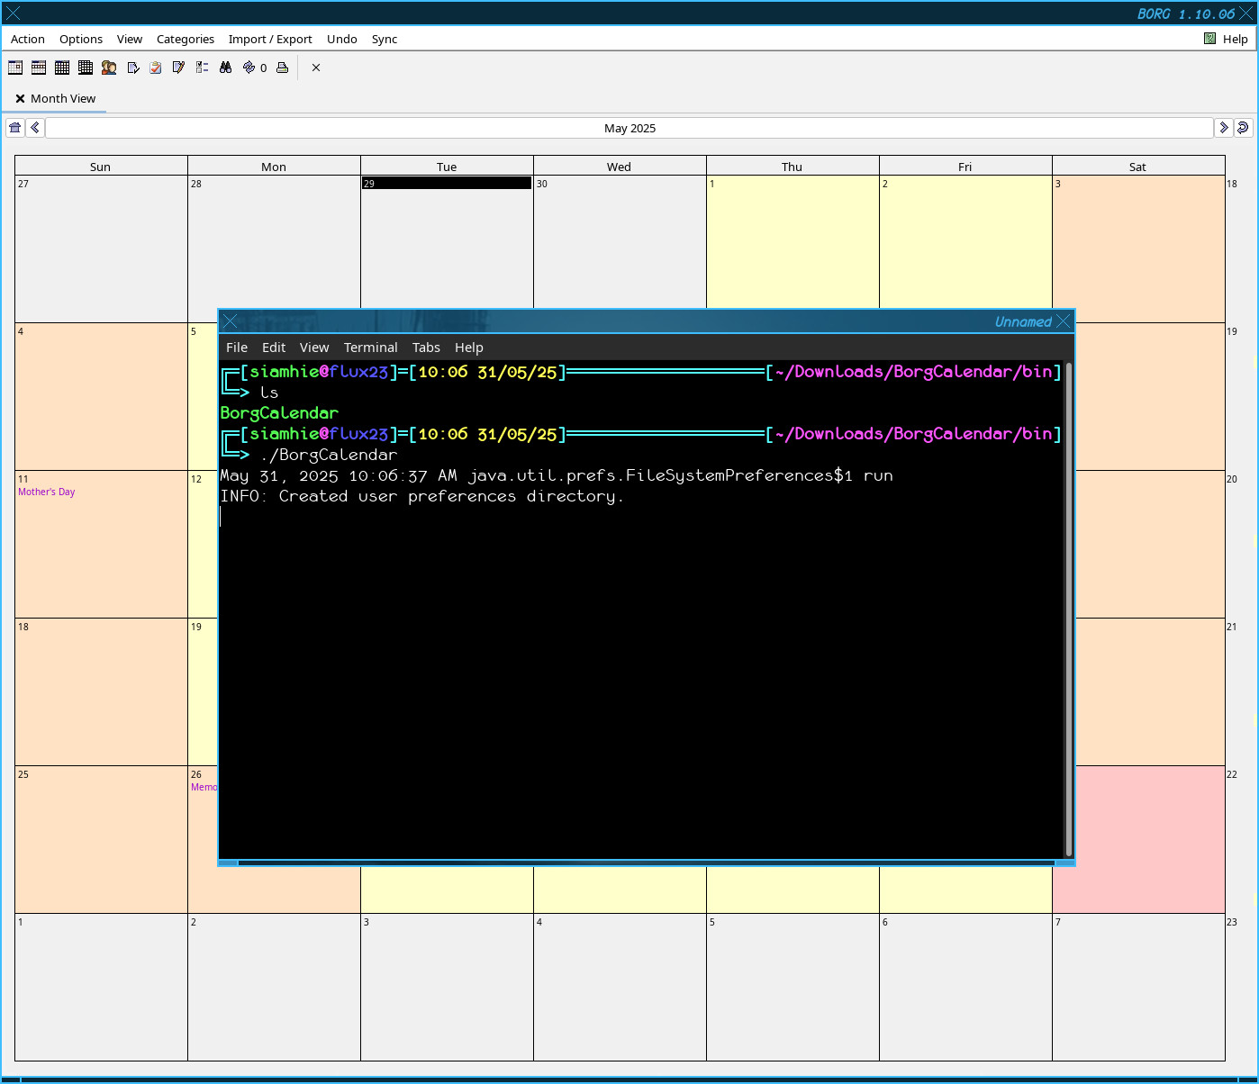The height and width of the screenshot is (1084, 1259).
Task: Open the Categories menu
Action: coord(186,39)
